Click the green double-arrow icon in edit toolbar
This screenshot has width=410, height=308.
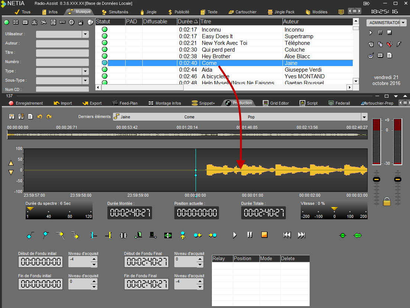coord(358,235)
